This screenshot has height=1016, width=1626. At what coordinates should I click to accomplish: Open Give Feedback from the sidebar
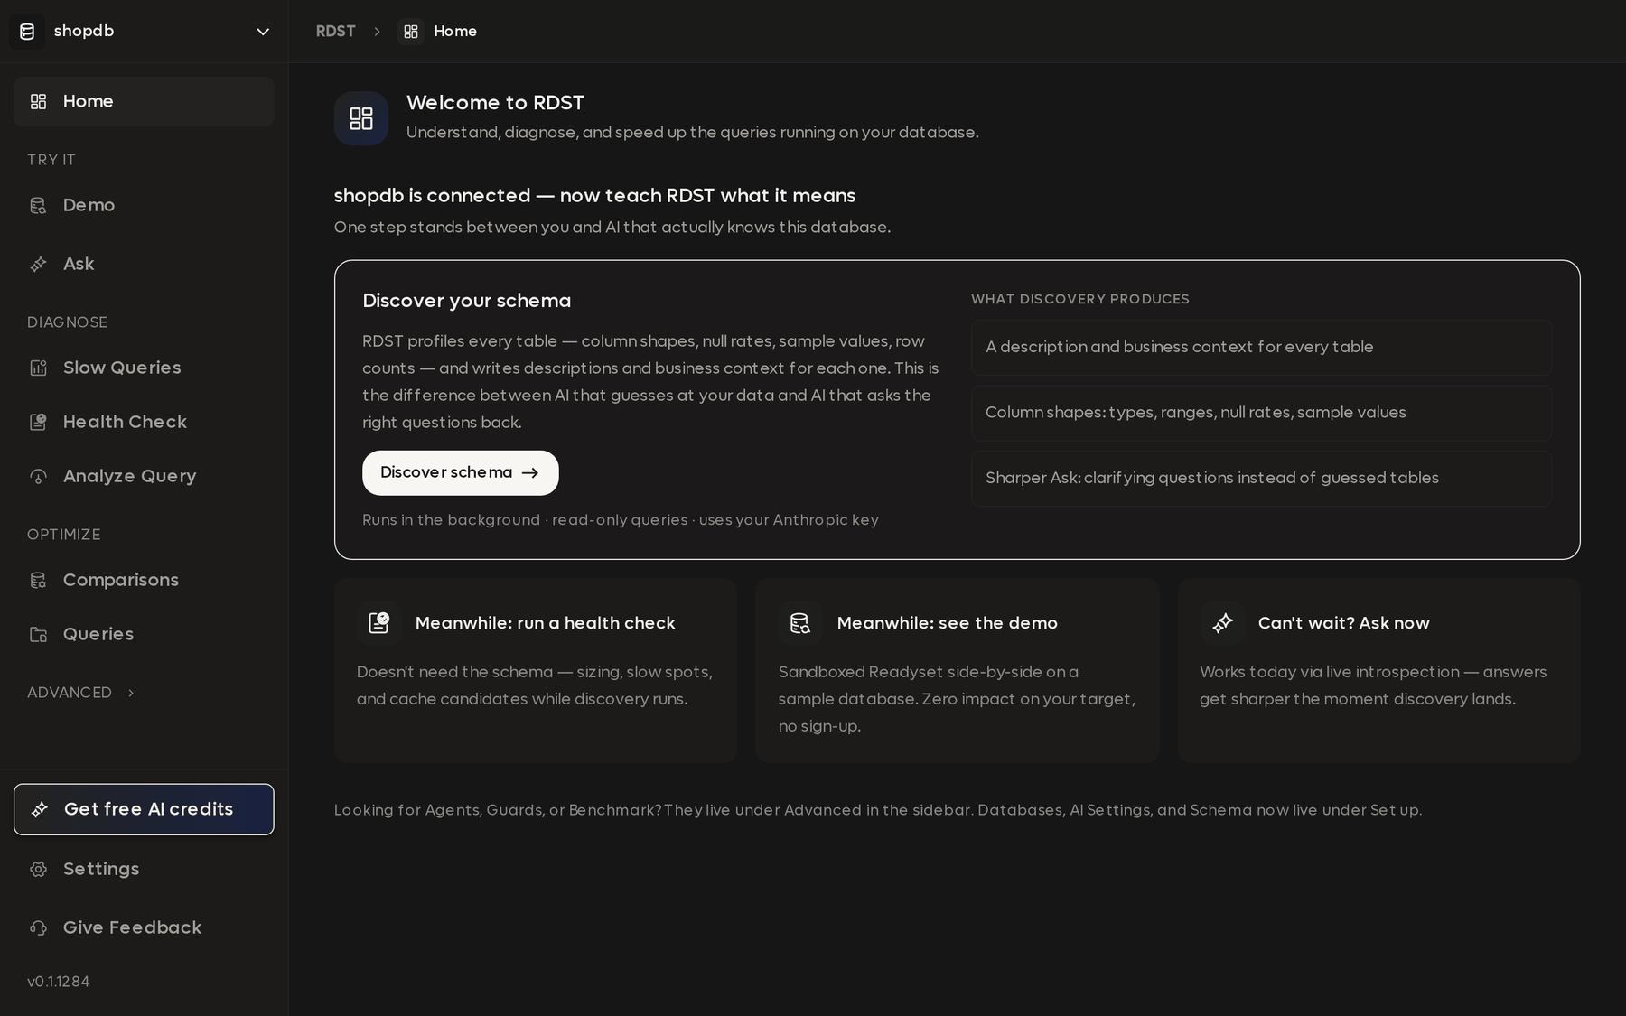tap(144, 927)
